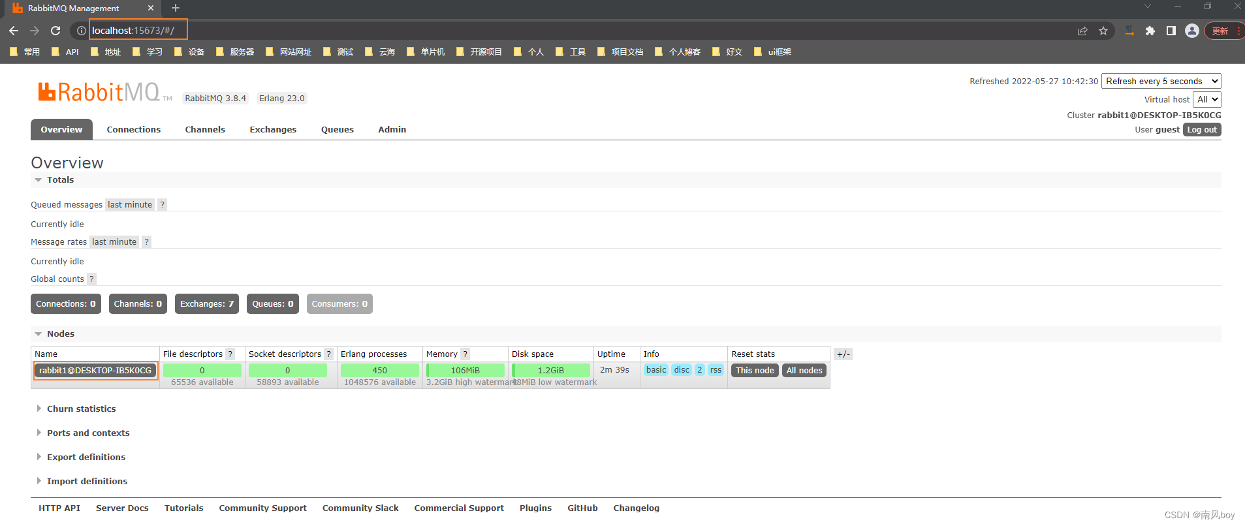Switch to the Admin tab

coord(392,130)
